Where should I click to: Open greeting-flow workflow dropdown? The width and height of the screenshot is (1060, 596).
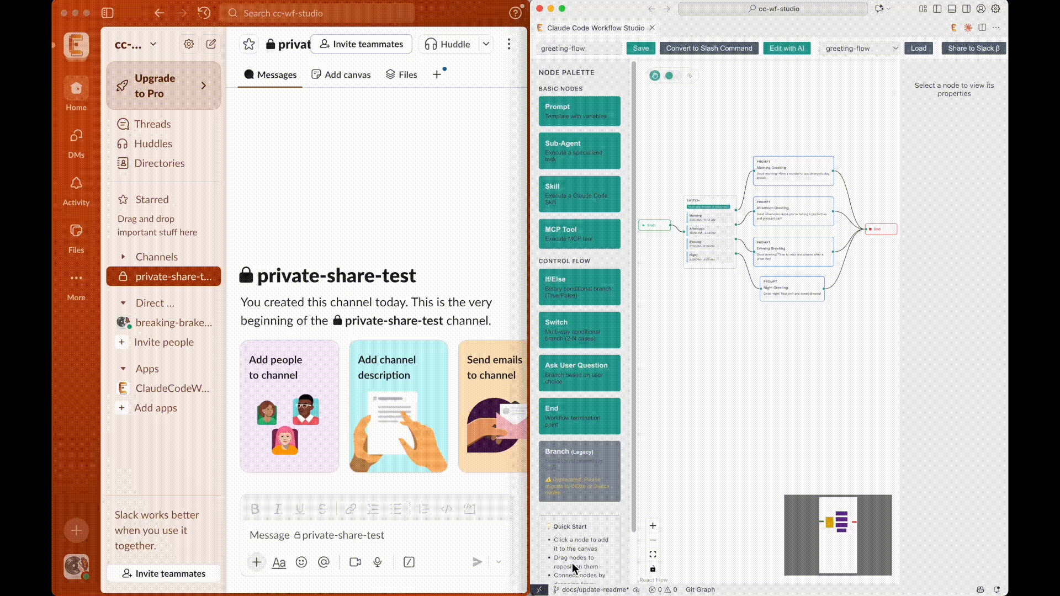point(861,49)
